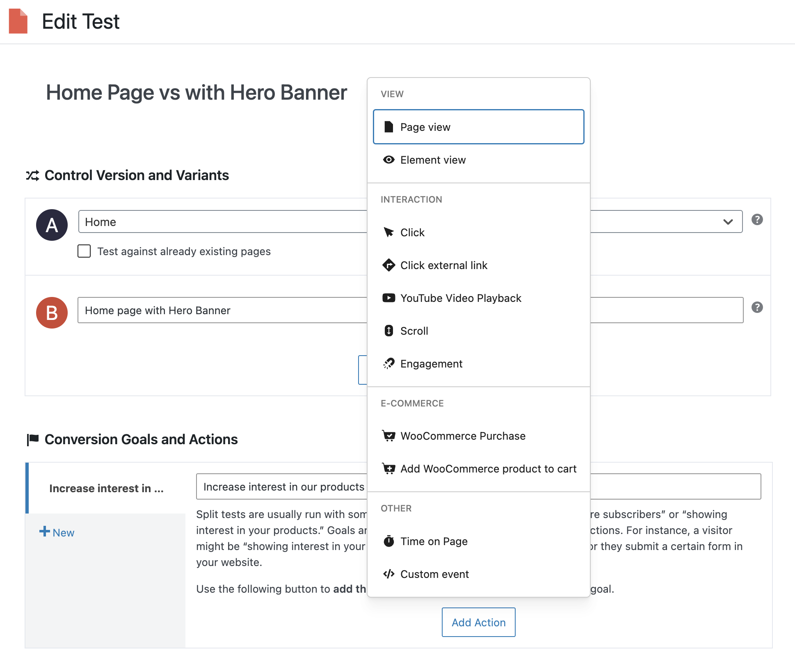Enable Test against already existing pages
This screenshot has height=662, width=795.
pos(84,251)
